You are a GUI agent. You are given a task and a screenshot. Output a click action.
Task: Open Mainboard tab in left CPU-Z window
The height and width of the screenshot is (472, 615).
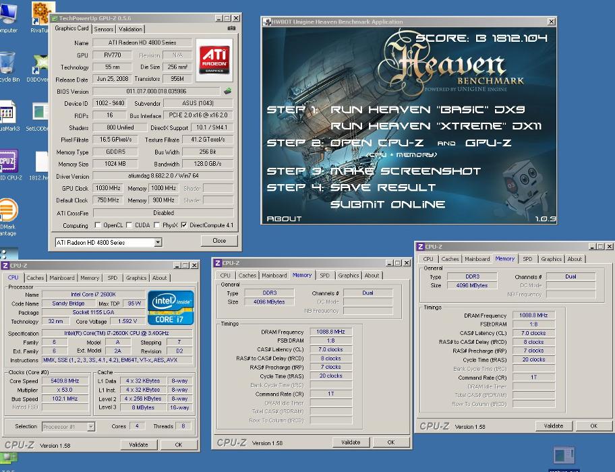click(61, 278)
